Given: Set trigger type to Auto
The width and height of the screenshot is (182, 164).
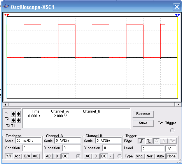Looking at the screenshot, I should (160, 156).
